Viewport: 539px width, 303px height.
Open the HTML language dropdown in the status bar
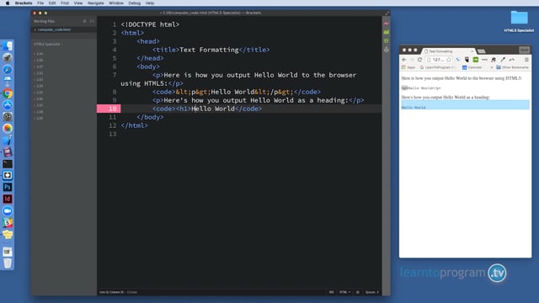click(x=344, y=292)
